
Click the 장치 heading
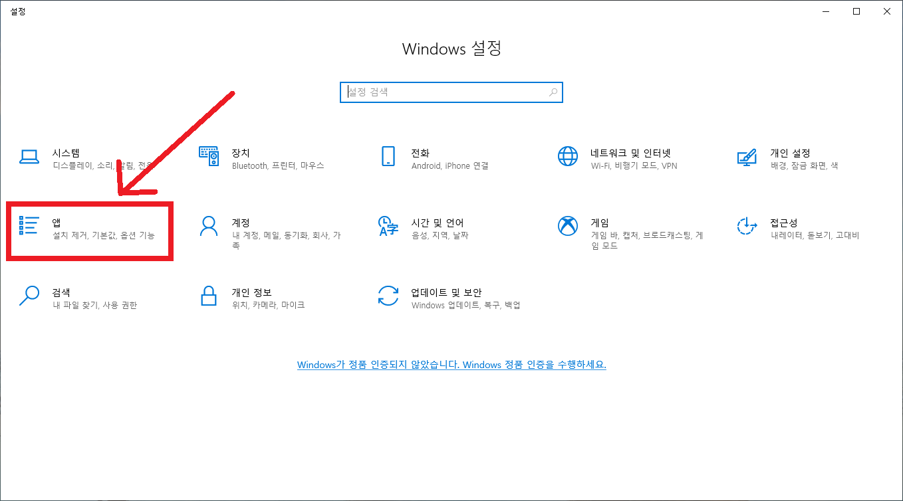click(241, 153)
